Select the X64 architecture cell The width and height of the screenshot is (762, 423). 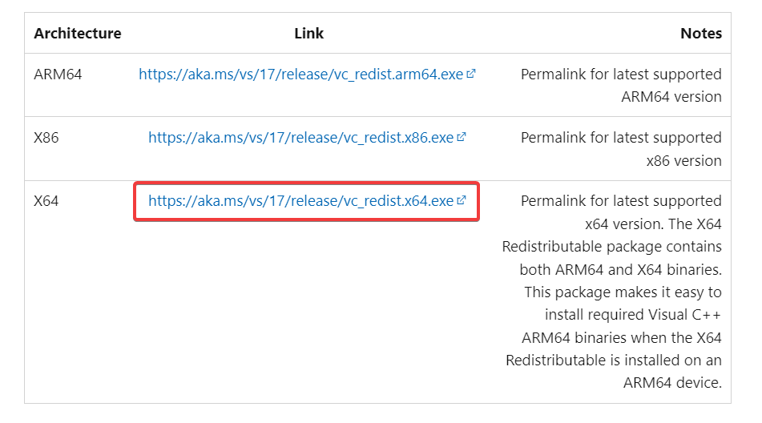(46, 201)
